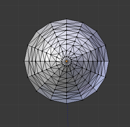
Task: Select the rightmost outer vertex of the mesh
Action: pyautogui.click(x=109, y=61)
